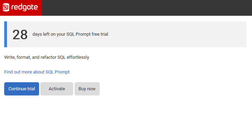Click the word effortlessly in the tagline

click(x=78, y=57)
